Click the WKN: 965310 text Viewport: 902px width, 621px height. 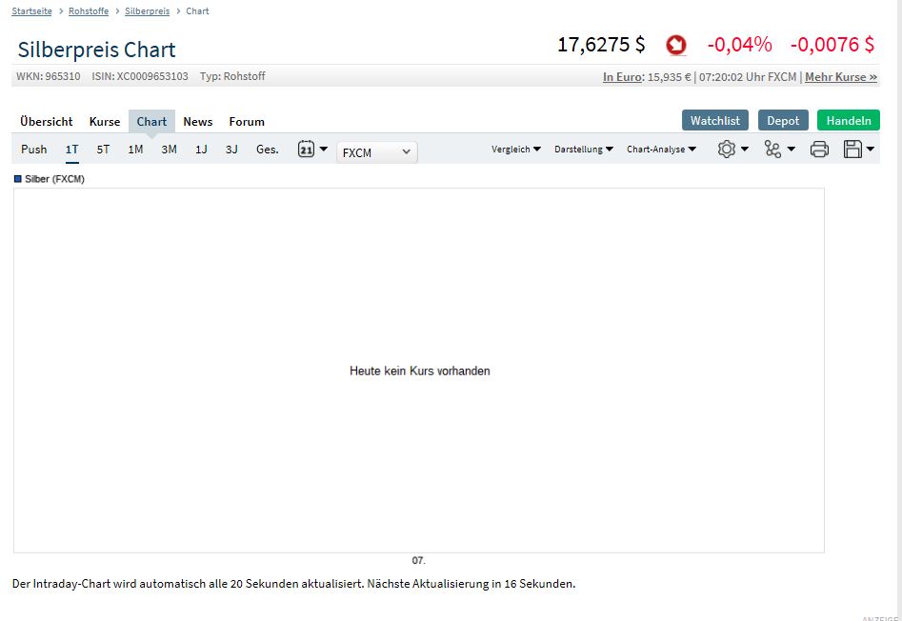pyautogui.click(x=49, y=76)
